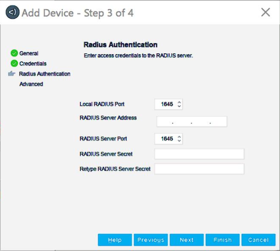This screenshot has height=251, width=280.
Task: Go to the Advanced wizard step
Action: [31, 84]
